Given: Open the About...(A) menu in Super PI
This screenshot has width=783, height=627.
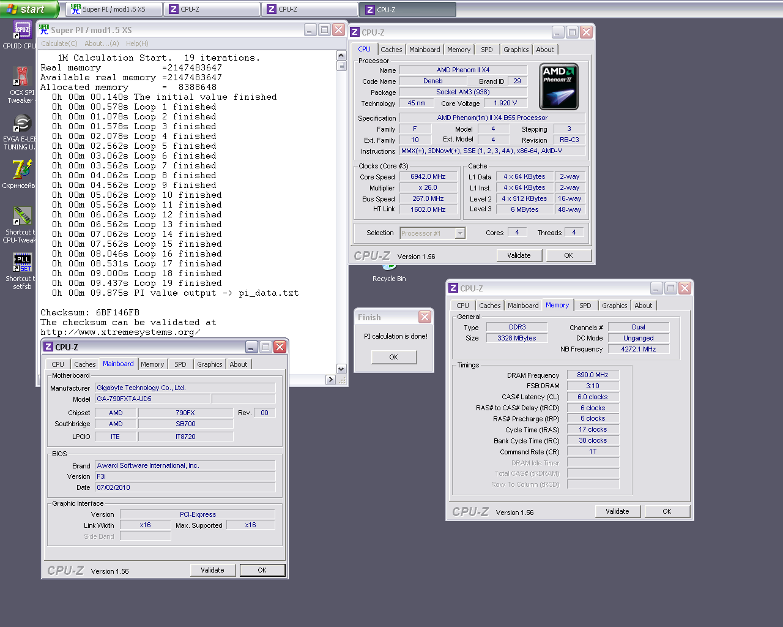Looking at the screenshot, I should (x=102, y=43).
